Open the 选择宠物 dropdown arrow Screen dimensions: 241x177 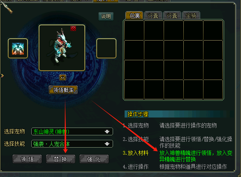coord(107,132)
